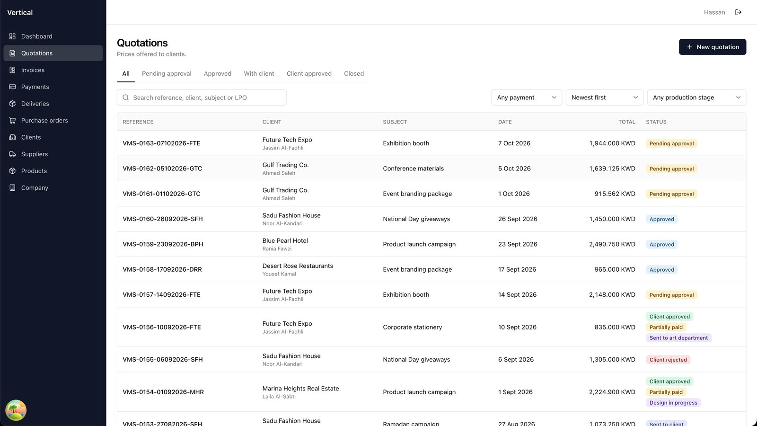Click the 'Design in progress' badge

(x=673, y=403)
